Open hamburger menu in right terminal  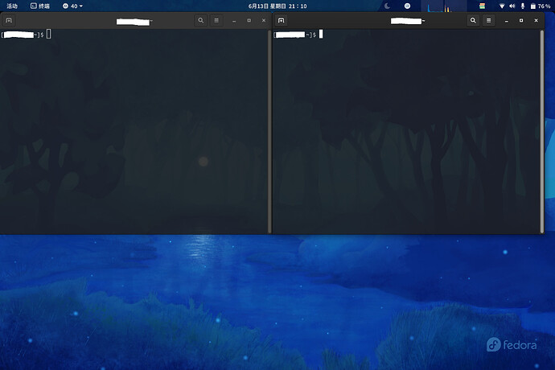click(x=488, y=21)
